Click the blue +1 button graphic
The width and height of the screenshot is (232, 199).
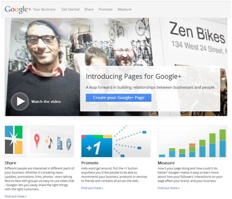click(x=97, y=146)
